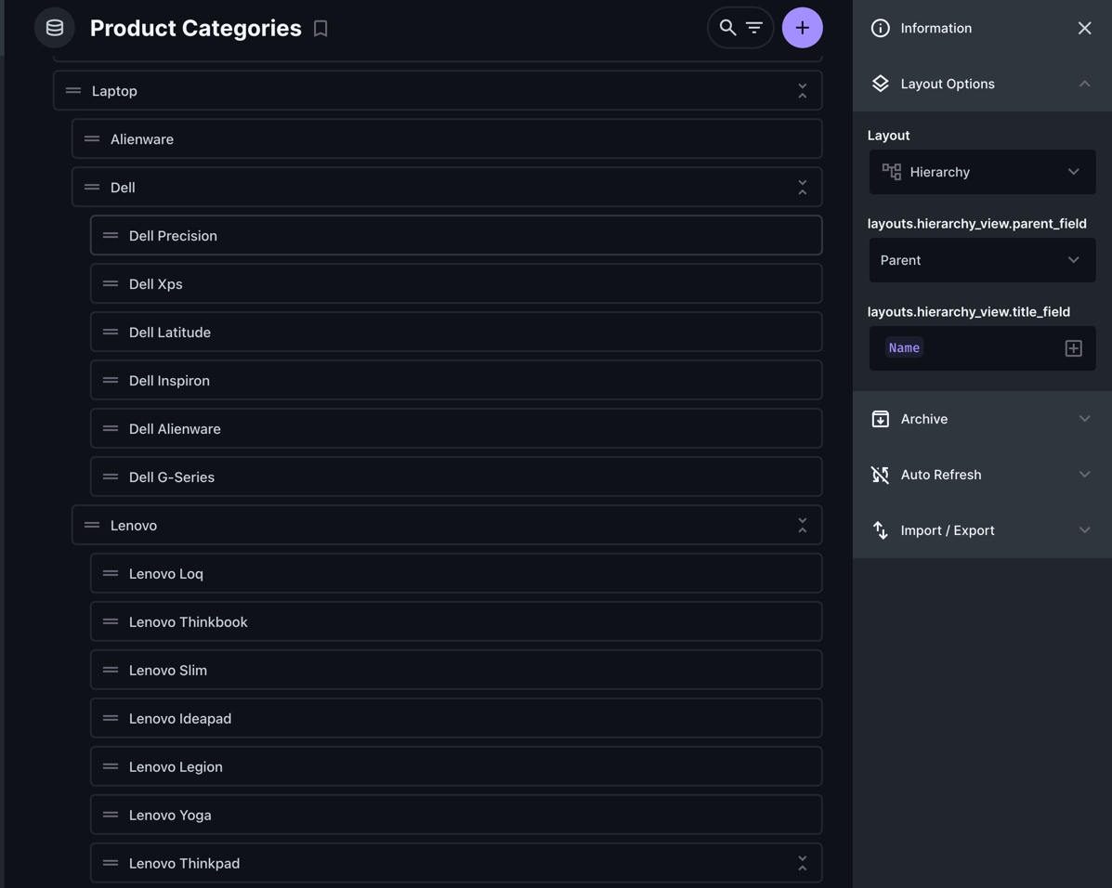The width and height of the screenshot is (1112, 888).
Task: Add field via plus box icon
Action: [x=1073, y=348]
